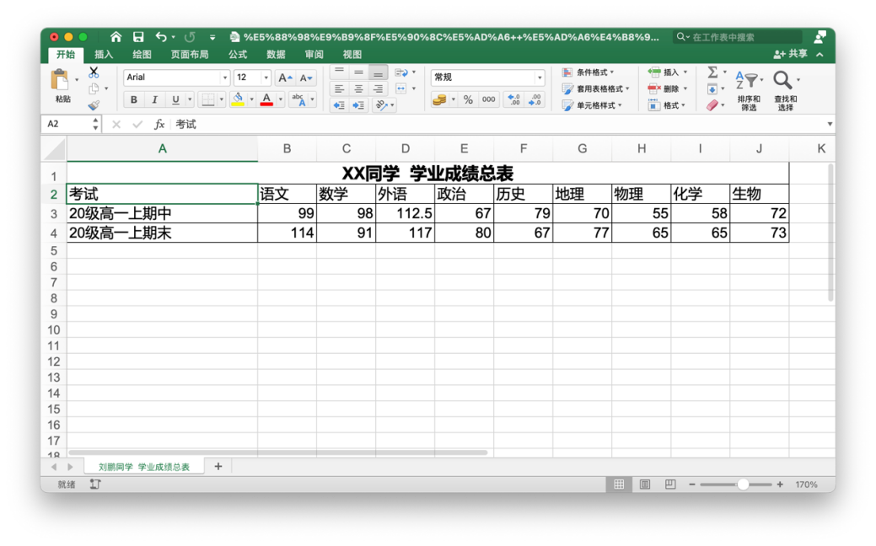This screenshot has height=546, width=876.
Task: Expand the 常规 number format dropdown
Action: [x=540, y=78]
